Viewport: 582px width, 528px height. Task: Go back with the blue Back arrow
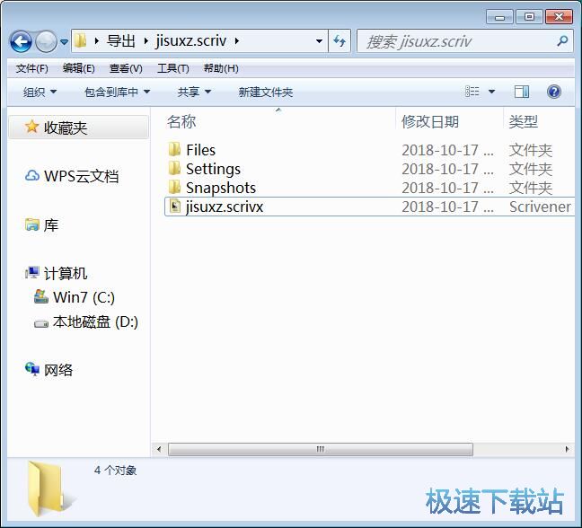[21, 41]
